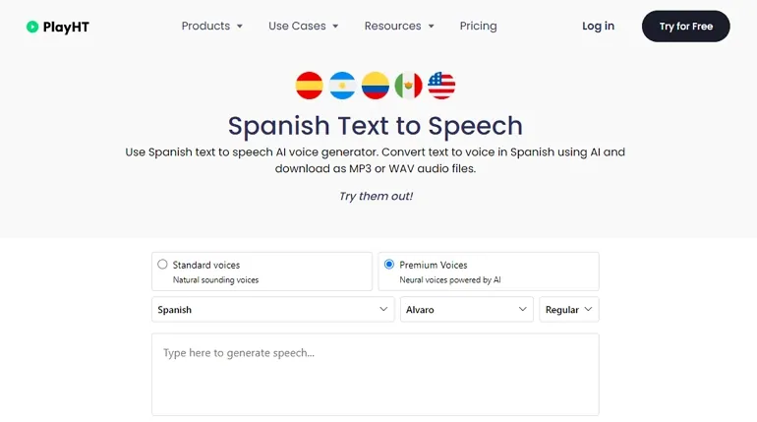Open the Alvaro voice dropdown

point(466,309)
